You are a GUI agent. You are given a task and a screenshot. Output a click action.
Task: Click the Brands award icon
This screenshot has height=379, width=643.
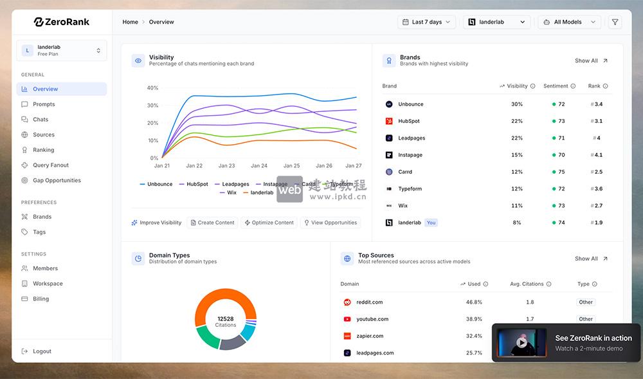click(x=389, y=60)
